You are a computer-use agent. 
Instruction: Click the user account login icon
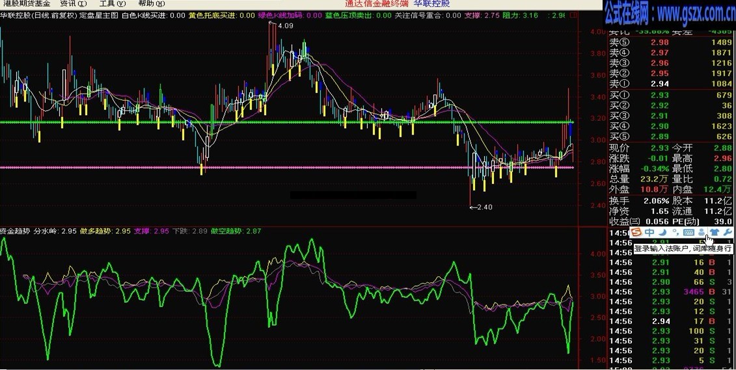(x=702, y=232)
